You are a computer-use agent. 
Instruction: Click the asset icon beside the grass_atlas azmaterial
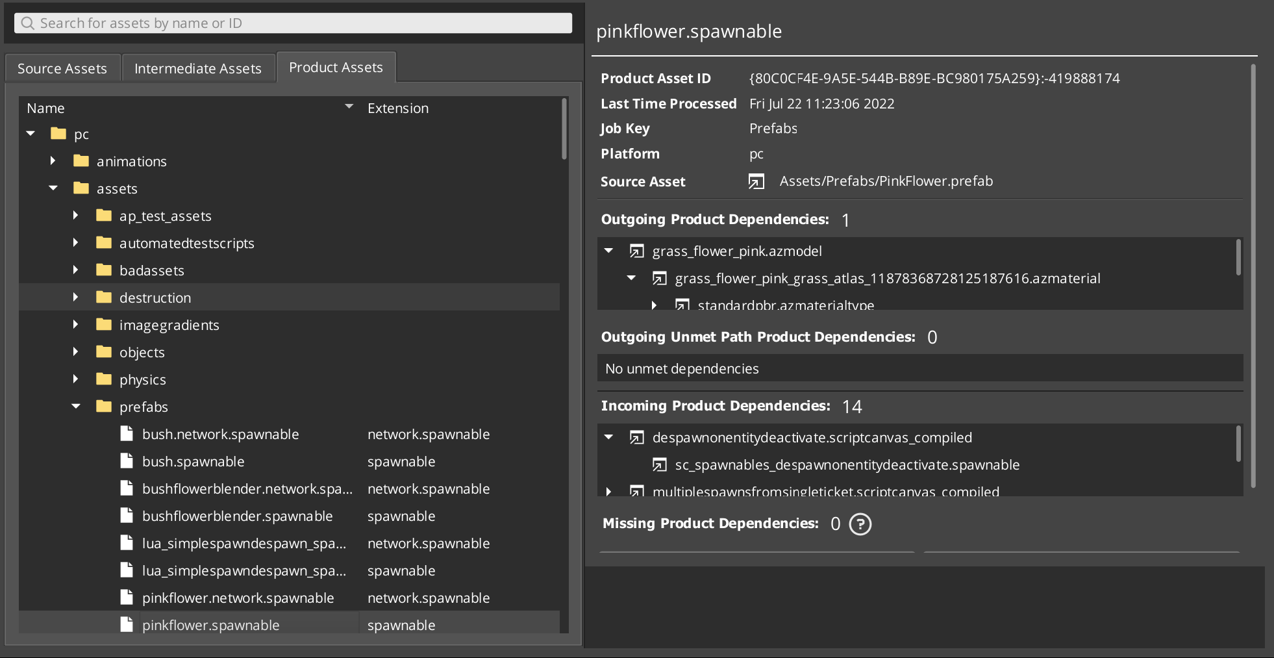(660, 278)
